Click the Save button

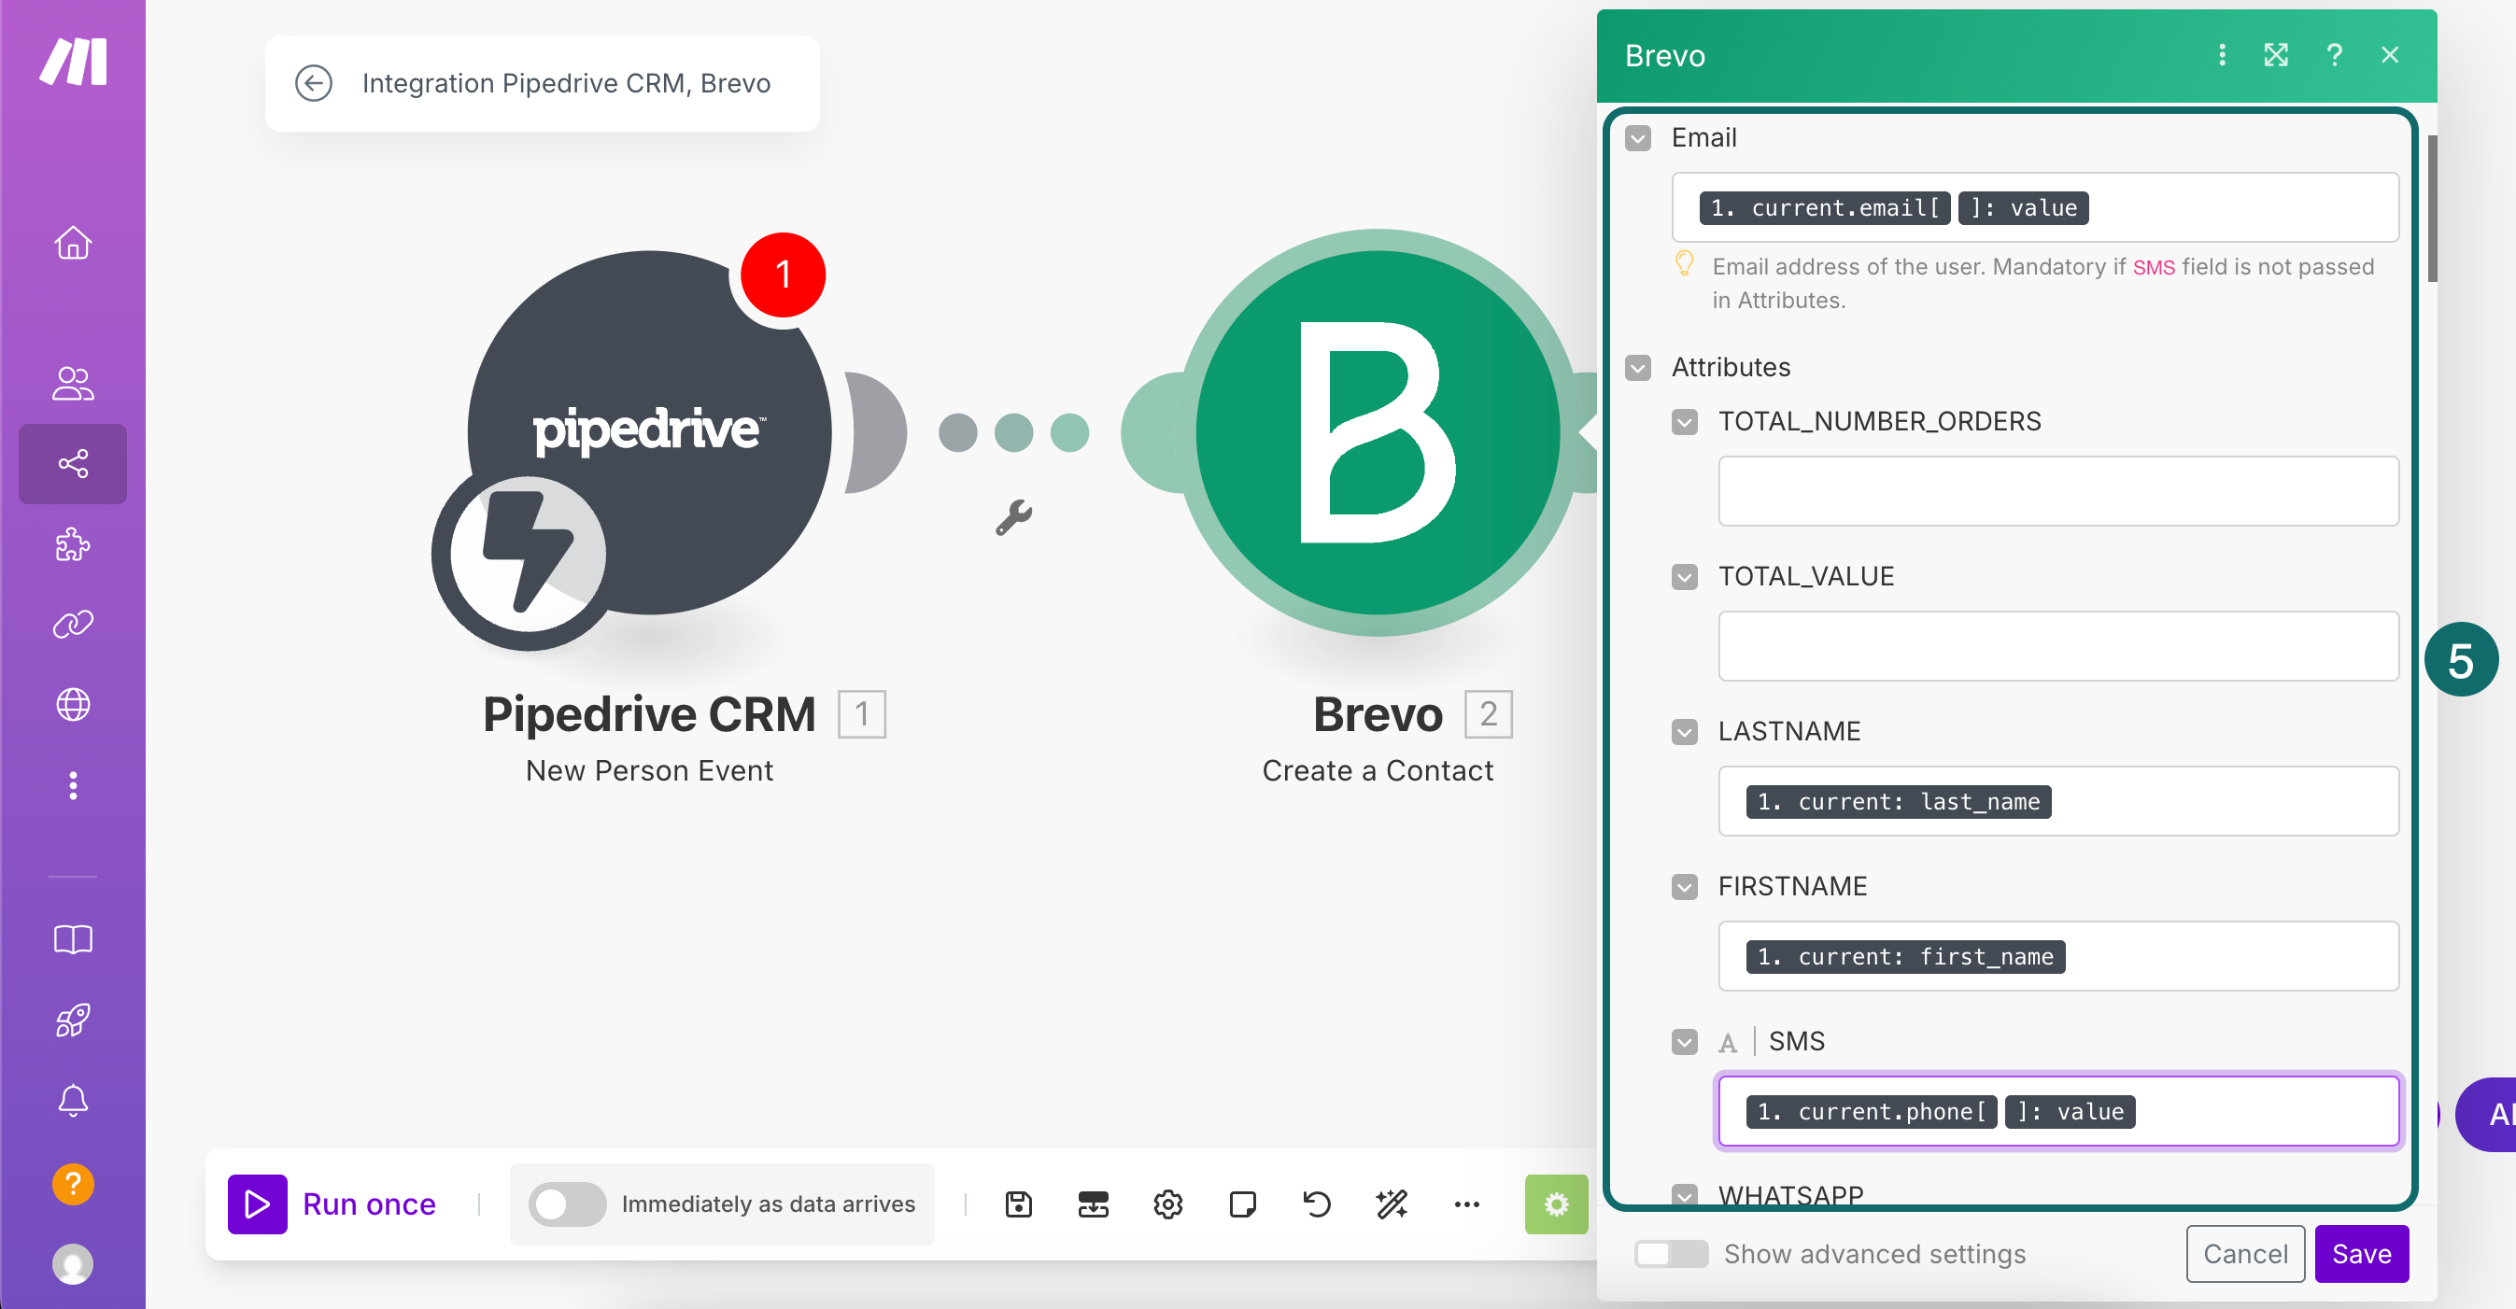(x=2361, y=1253)
